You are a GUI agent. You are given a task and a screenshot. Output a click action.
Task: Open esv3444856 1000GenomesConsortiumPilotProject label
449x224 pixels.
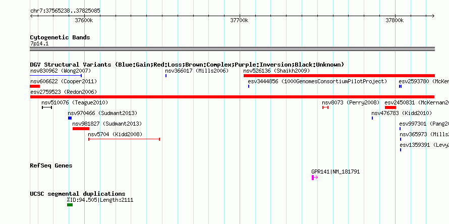317,82
